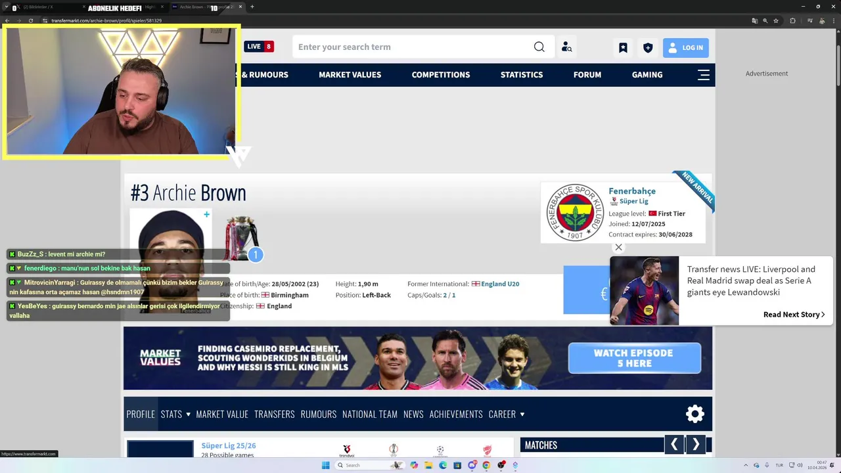
Task: Open the NATIONAL TEAM tab
Action: point(370,414)
